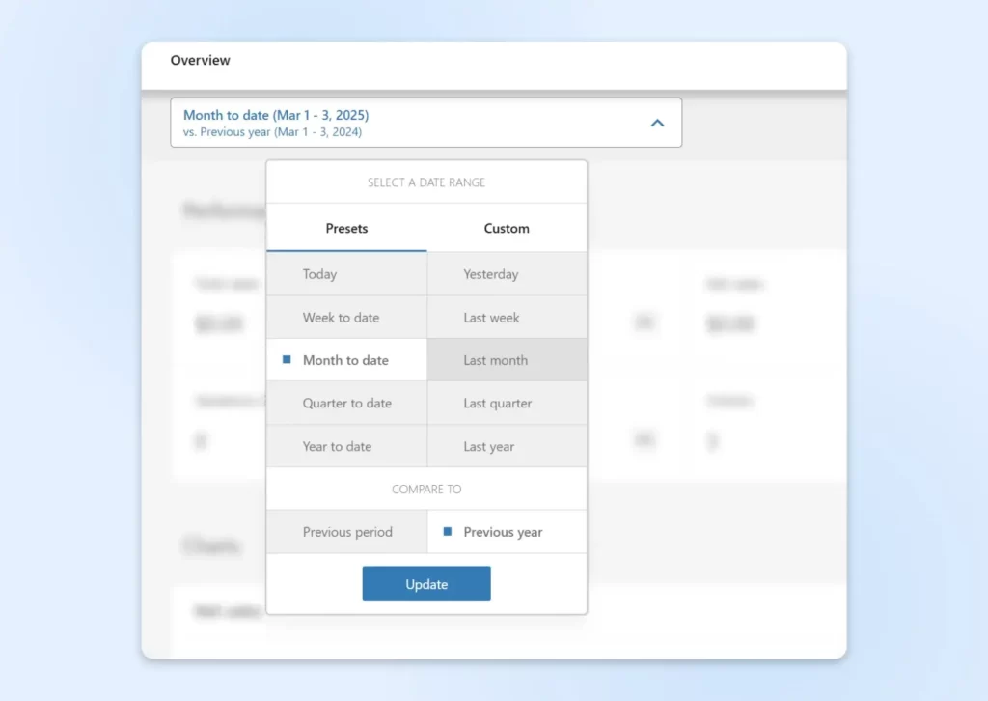
Task: Compare to Previous period
Action: pyautogui.click(x=346, y=532)
